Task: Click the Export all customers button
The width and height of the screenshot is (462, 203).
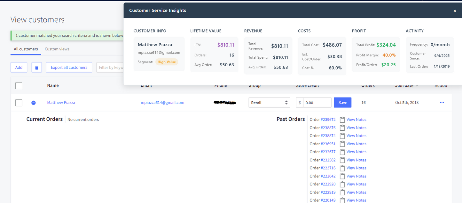Action: point(69,68)
